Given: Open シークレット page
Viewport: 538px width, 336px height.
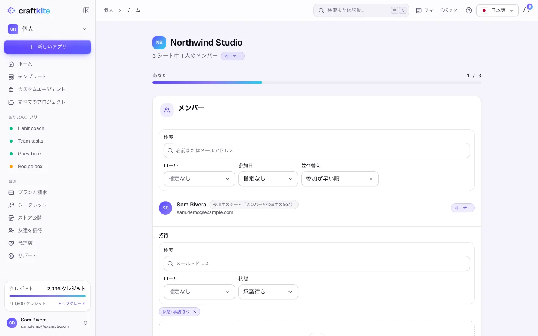Looking at the screenshot, I should point(47,205).
